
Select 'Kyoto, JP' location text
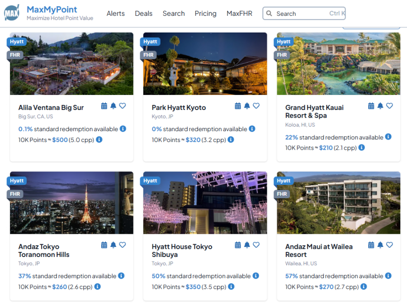[x=162, y=117]
